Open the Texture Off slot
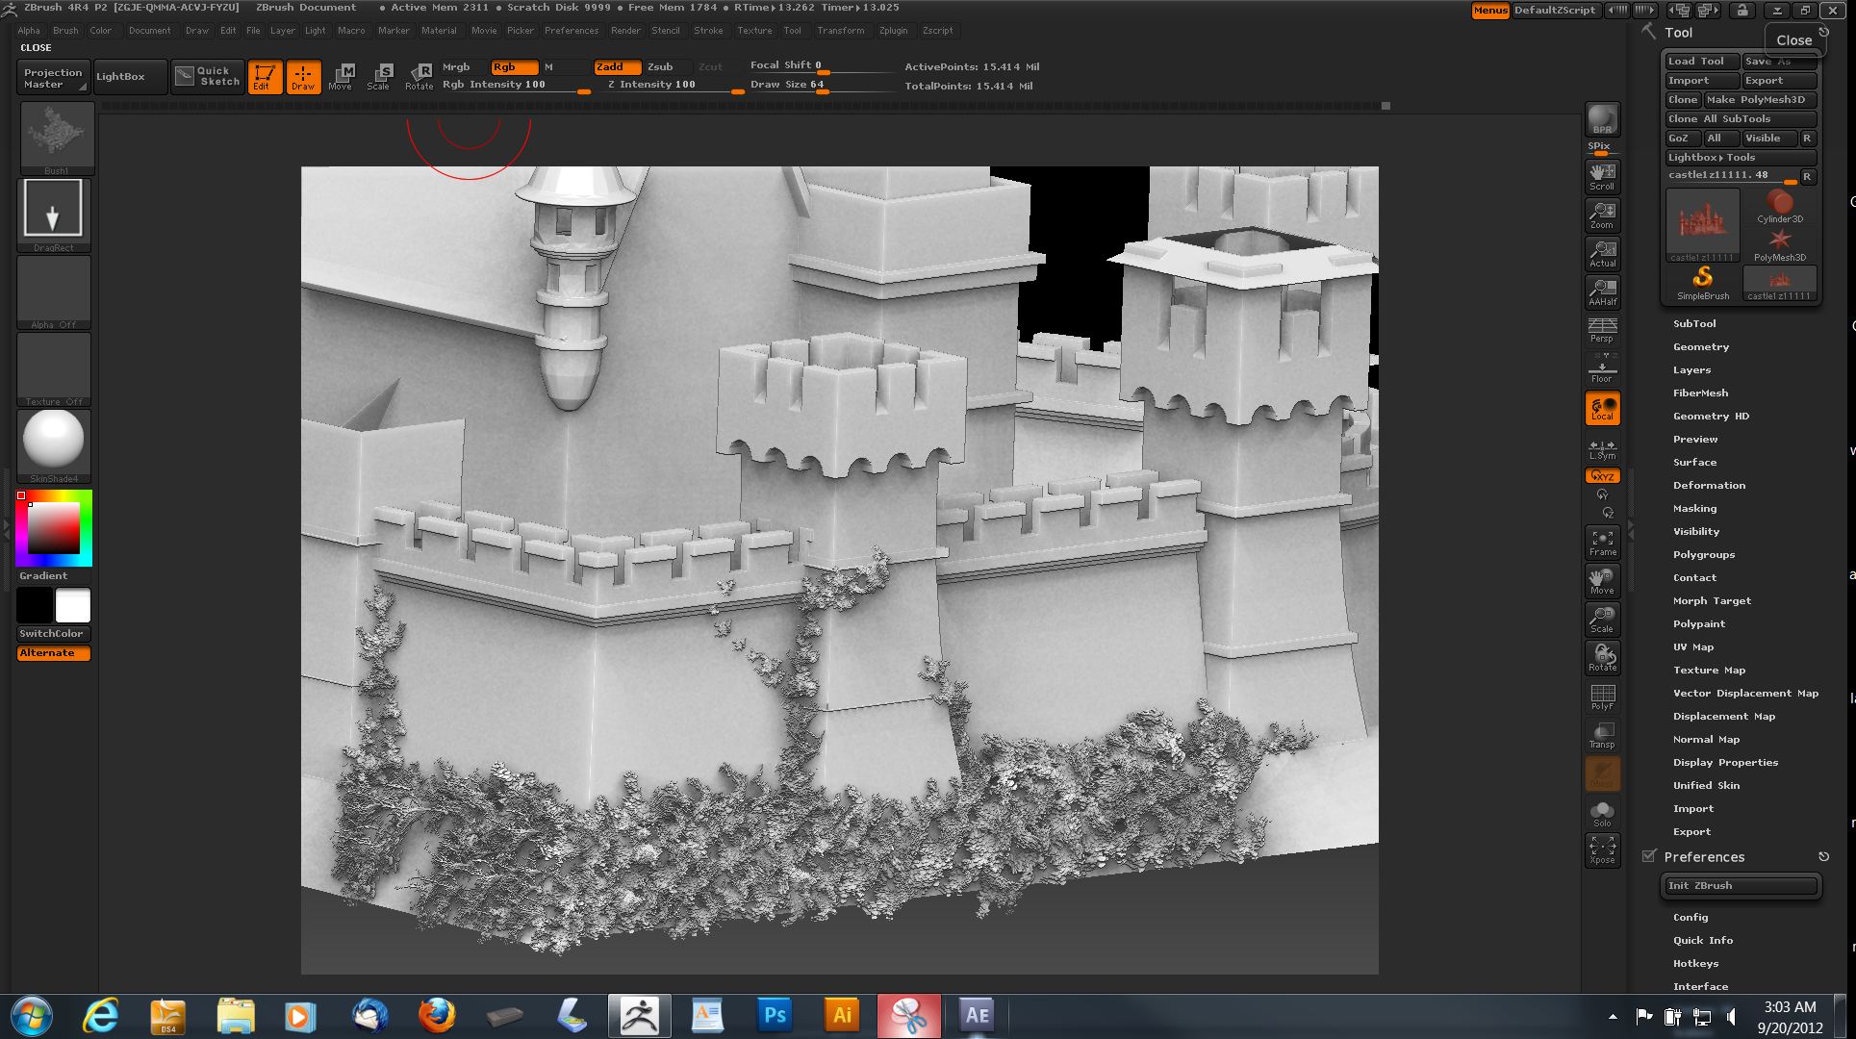The width and height of the screenshot is (1856, 1039). (54, 368)
